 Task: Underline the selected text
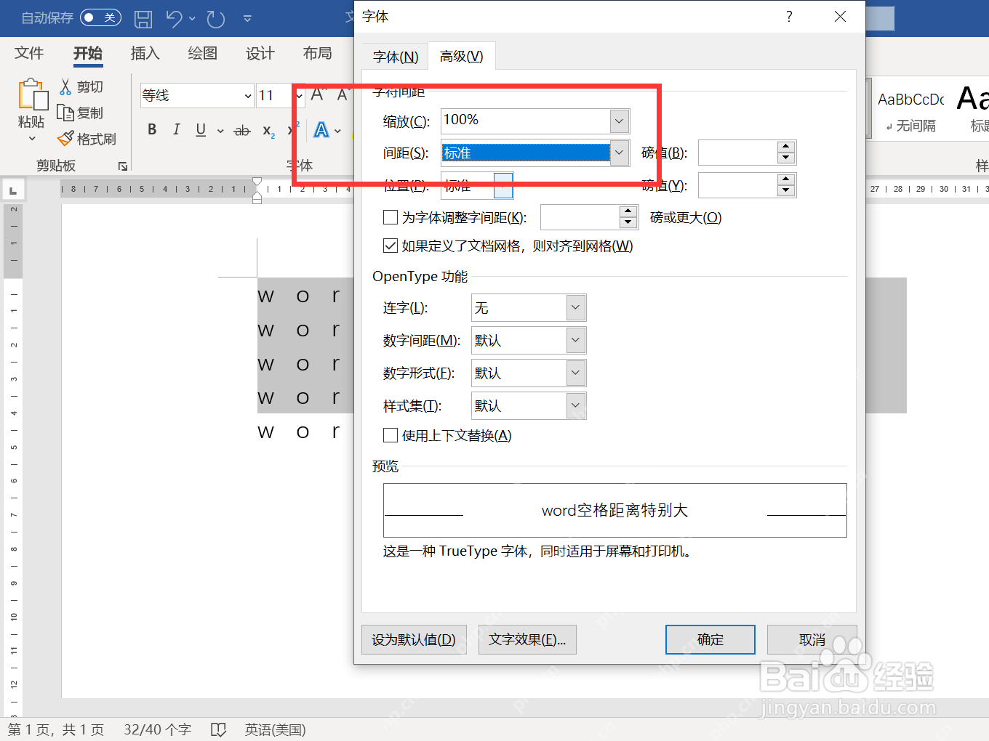click(x=201, y=129)
